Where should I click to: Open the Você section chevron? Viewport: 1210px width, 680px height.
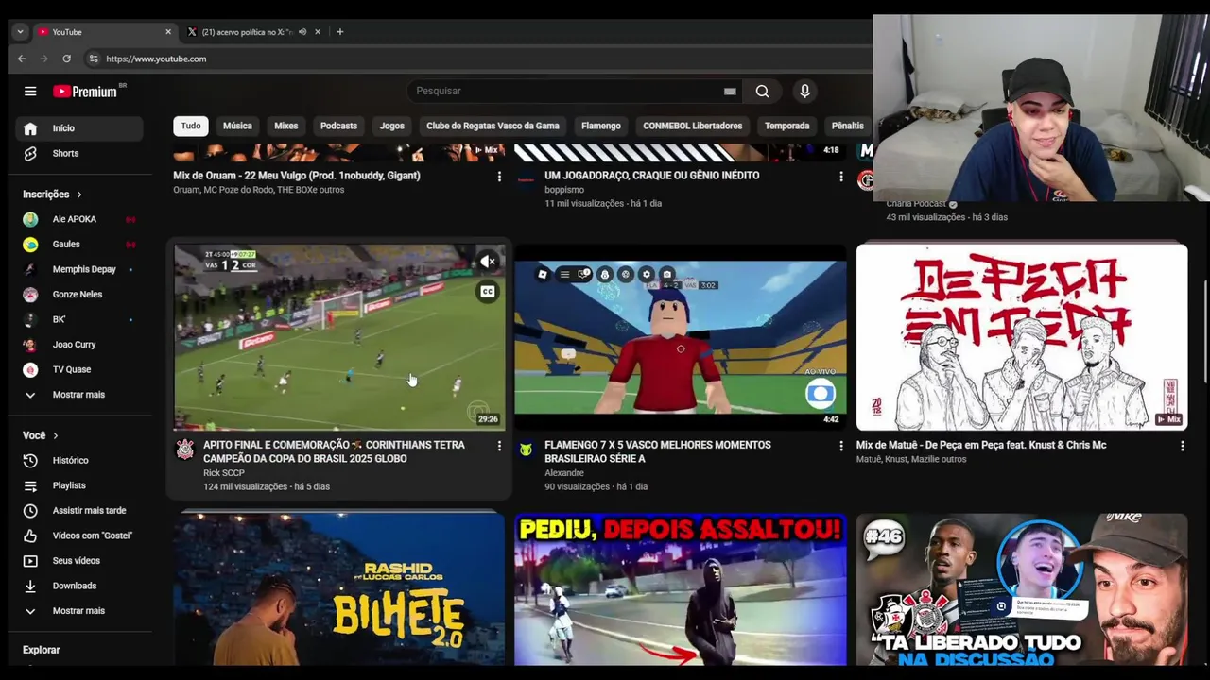point(56,435)
